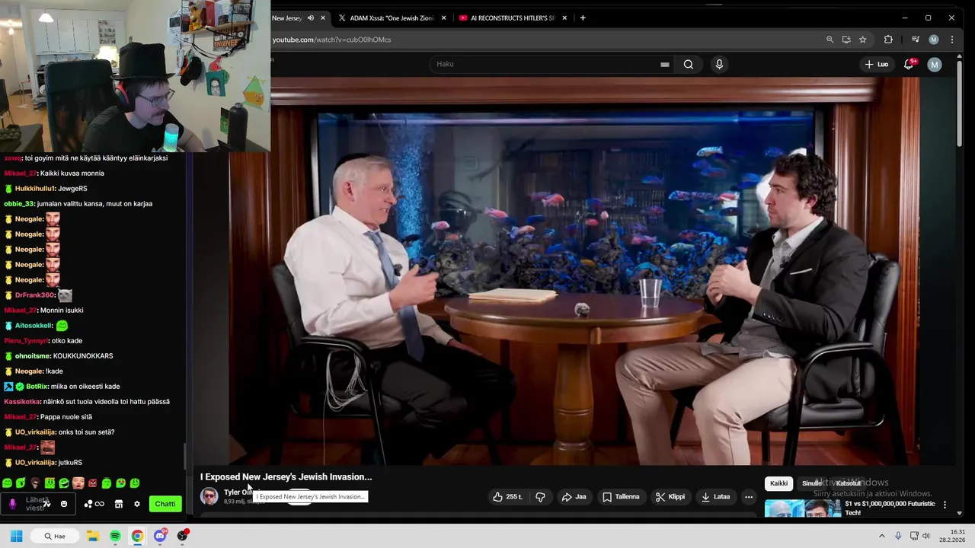
Task: Open the chat shop storefront icon
Action: tap(119, 504)
